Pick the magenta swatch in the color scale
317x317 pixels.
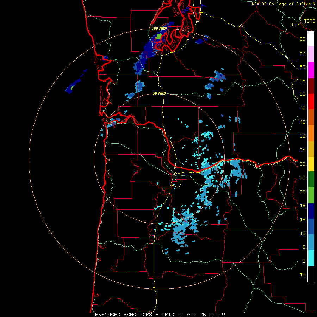coord(311,70)
